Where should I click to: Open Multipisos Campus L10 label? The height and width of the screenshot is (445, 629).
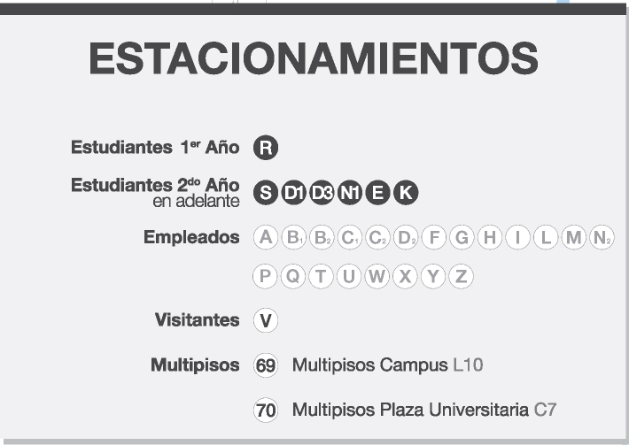pos(387,364)
